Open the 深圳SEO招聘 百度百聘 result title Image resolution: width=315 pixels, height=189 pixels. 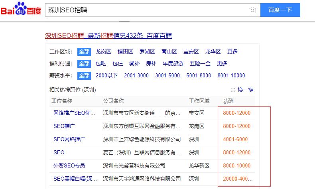point(108,36)
